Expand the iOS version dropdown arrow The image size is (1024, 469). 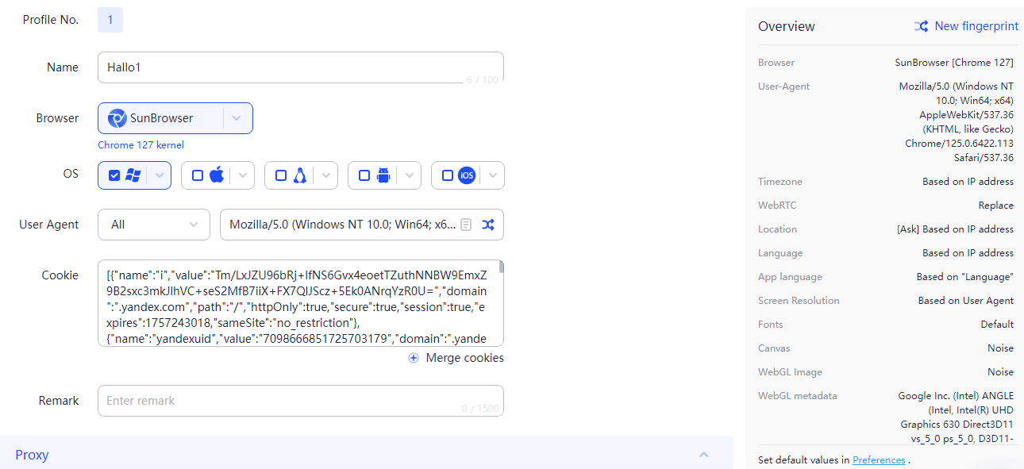pos(494,175)
